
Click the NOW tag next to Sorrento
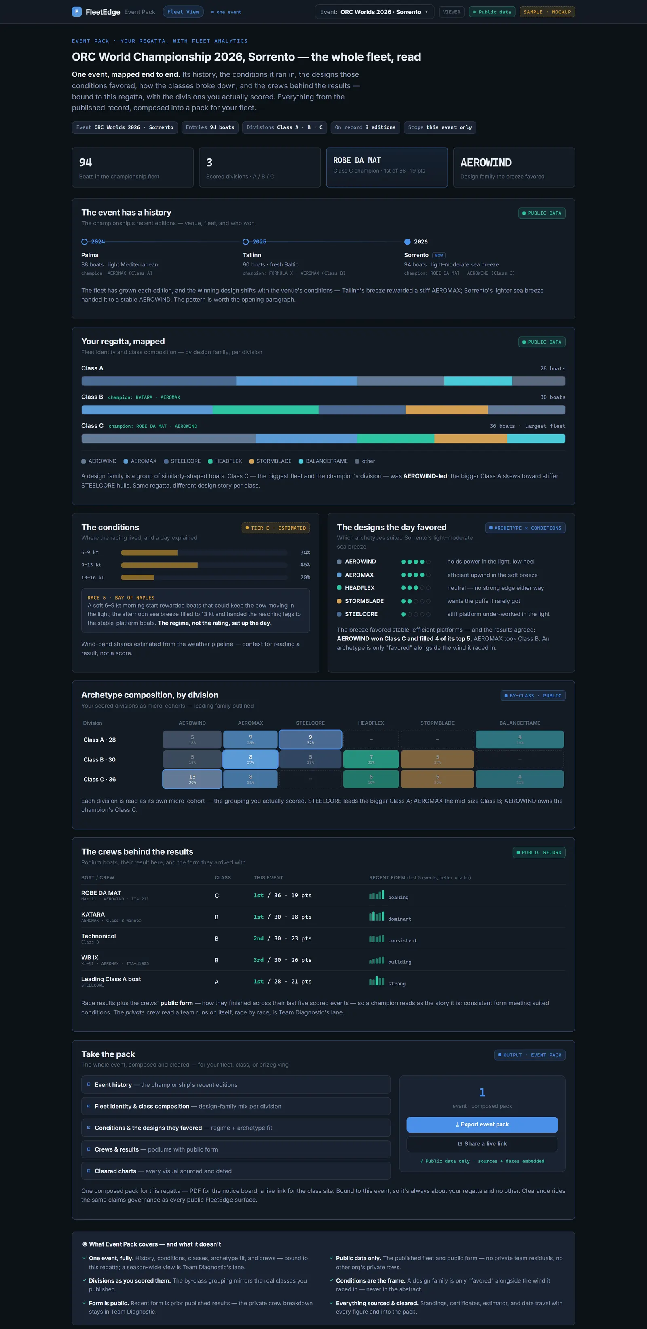point(439,256)
